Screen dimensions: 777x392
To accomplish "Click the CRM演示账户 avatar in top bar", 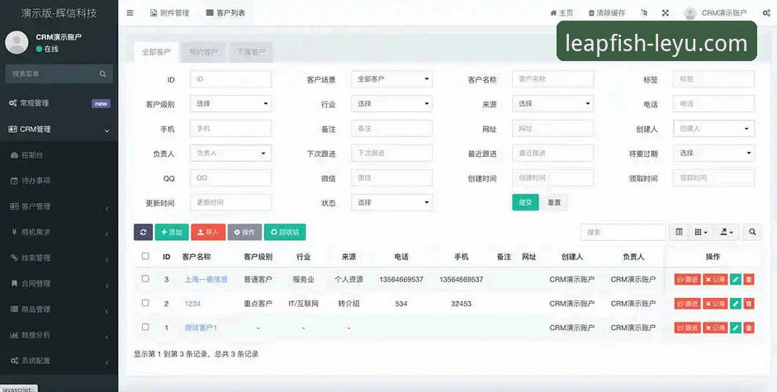I will 689,13.
